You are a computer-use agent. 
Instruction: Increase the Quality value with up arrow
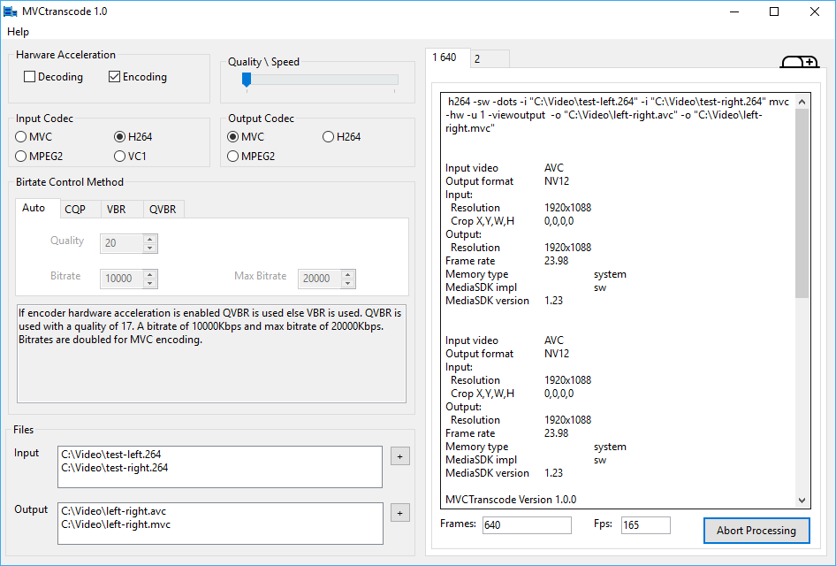tap(150, 239)
